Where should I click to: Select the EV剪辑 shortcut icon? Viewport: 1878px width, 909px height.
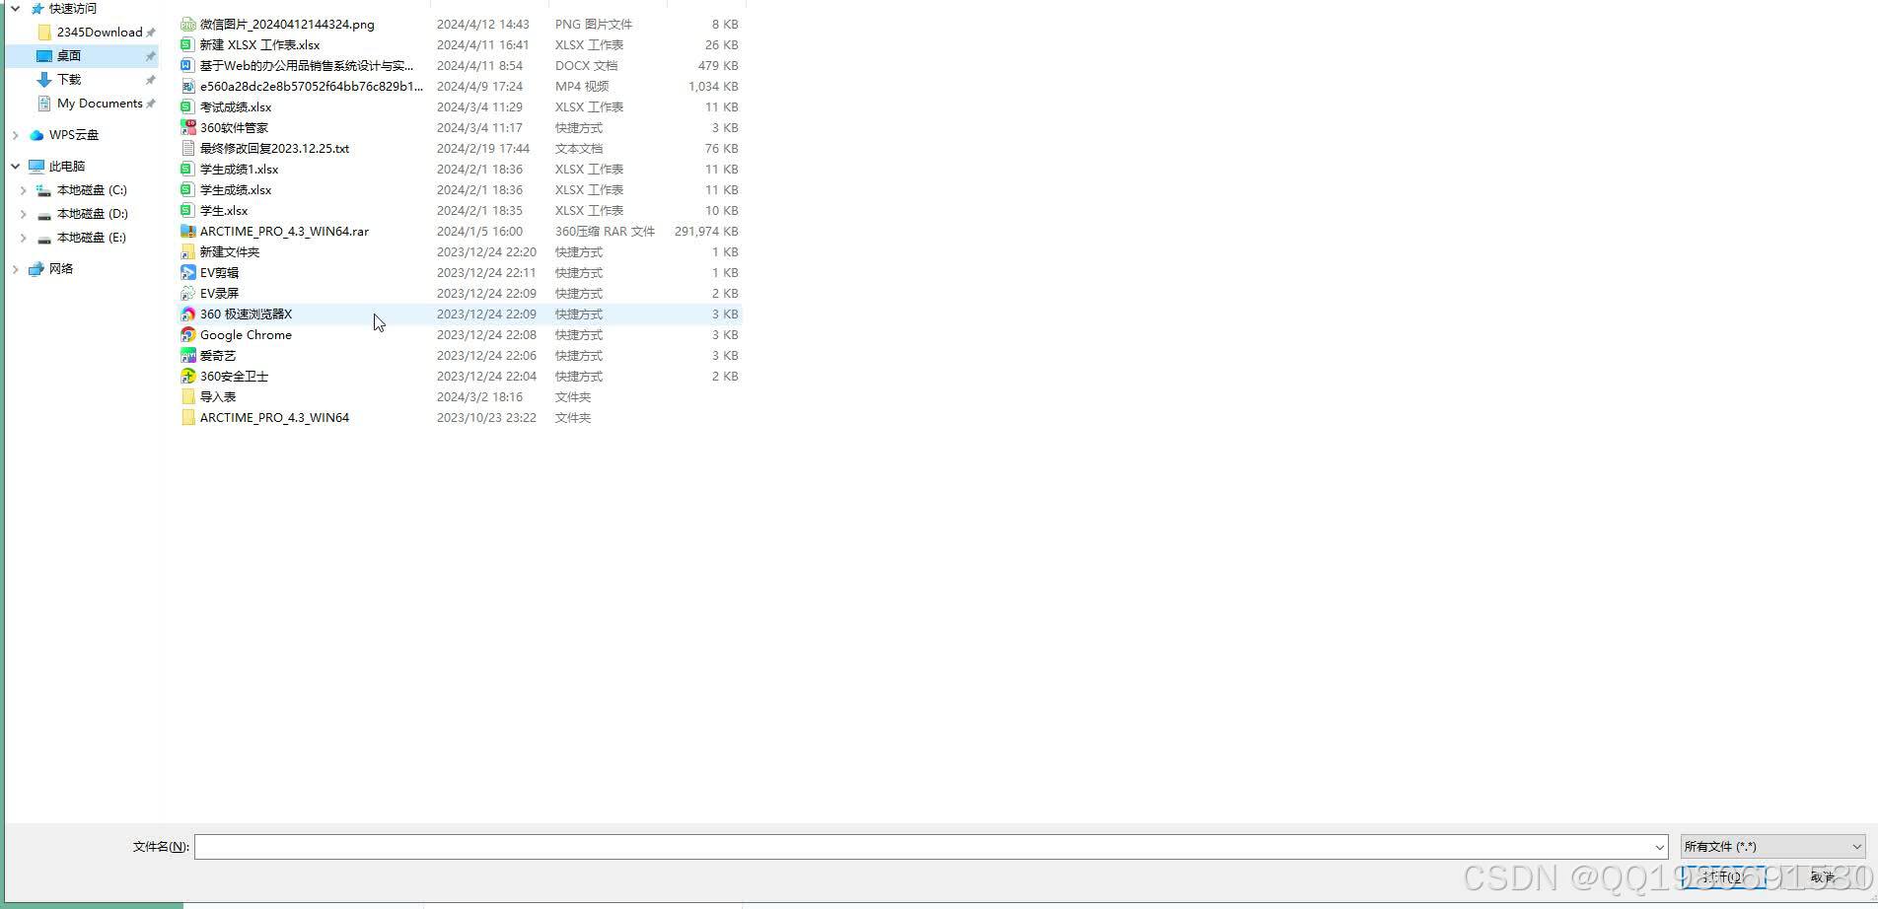[188, 272]
